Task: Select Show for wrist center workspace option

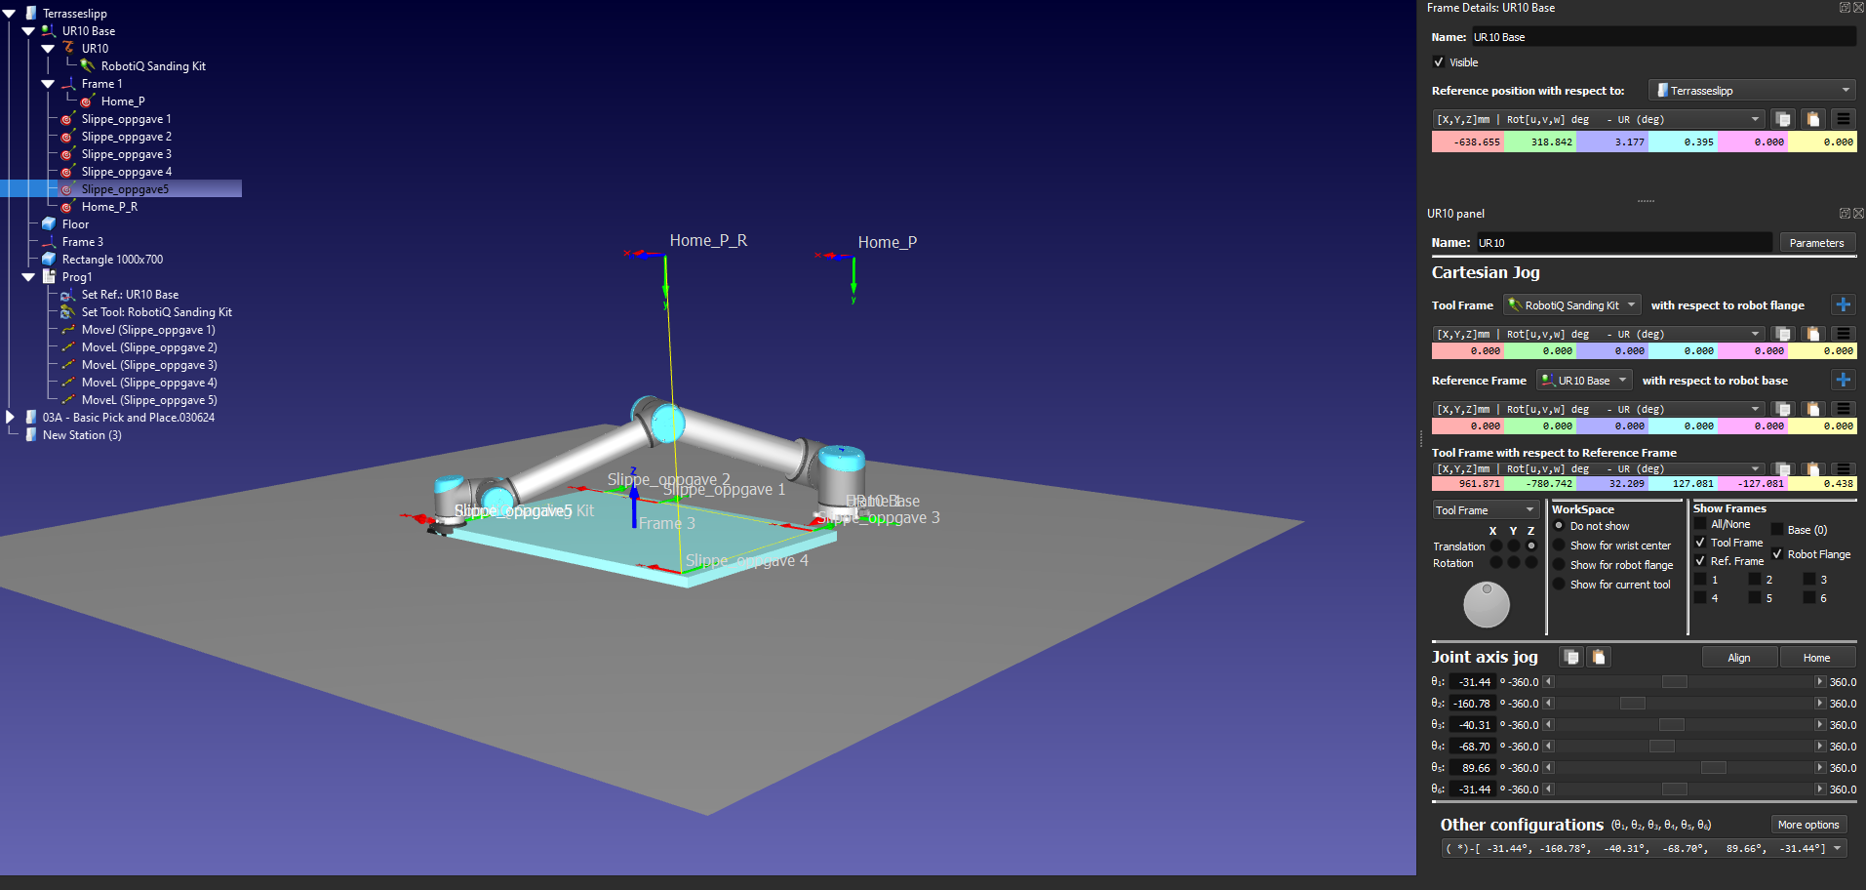Action: [1559, 546]
